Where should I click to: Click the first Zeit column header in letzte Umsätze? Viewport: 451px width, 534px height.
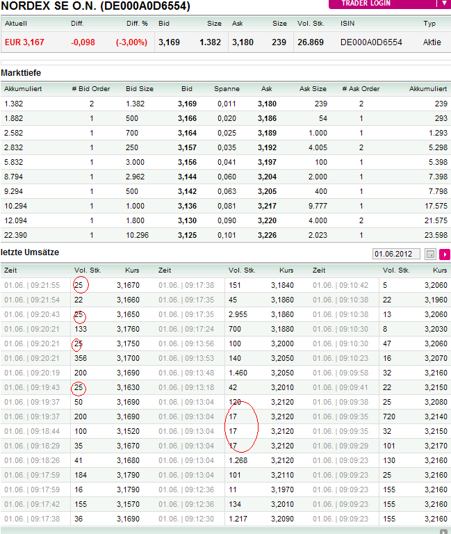pos(10,270)
